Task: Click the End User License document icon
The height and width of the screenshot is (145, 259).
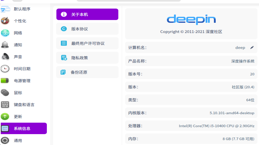Action: 64,43
